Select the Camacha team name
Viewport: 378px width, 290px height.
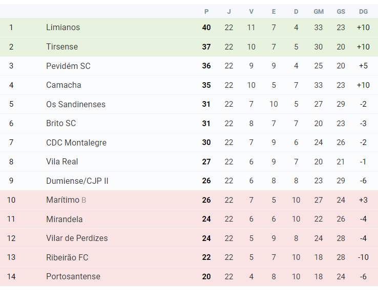click(64, 85)
